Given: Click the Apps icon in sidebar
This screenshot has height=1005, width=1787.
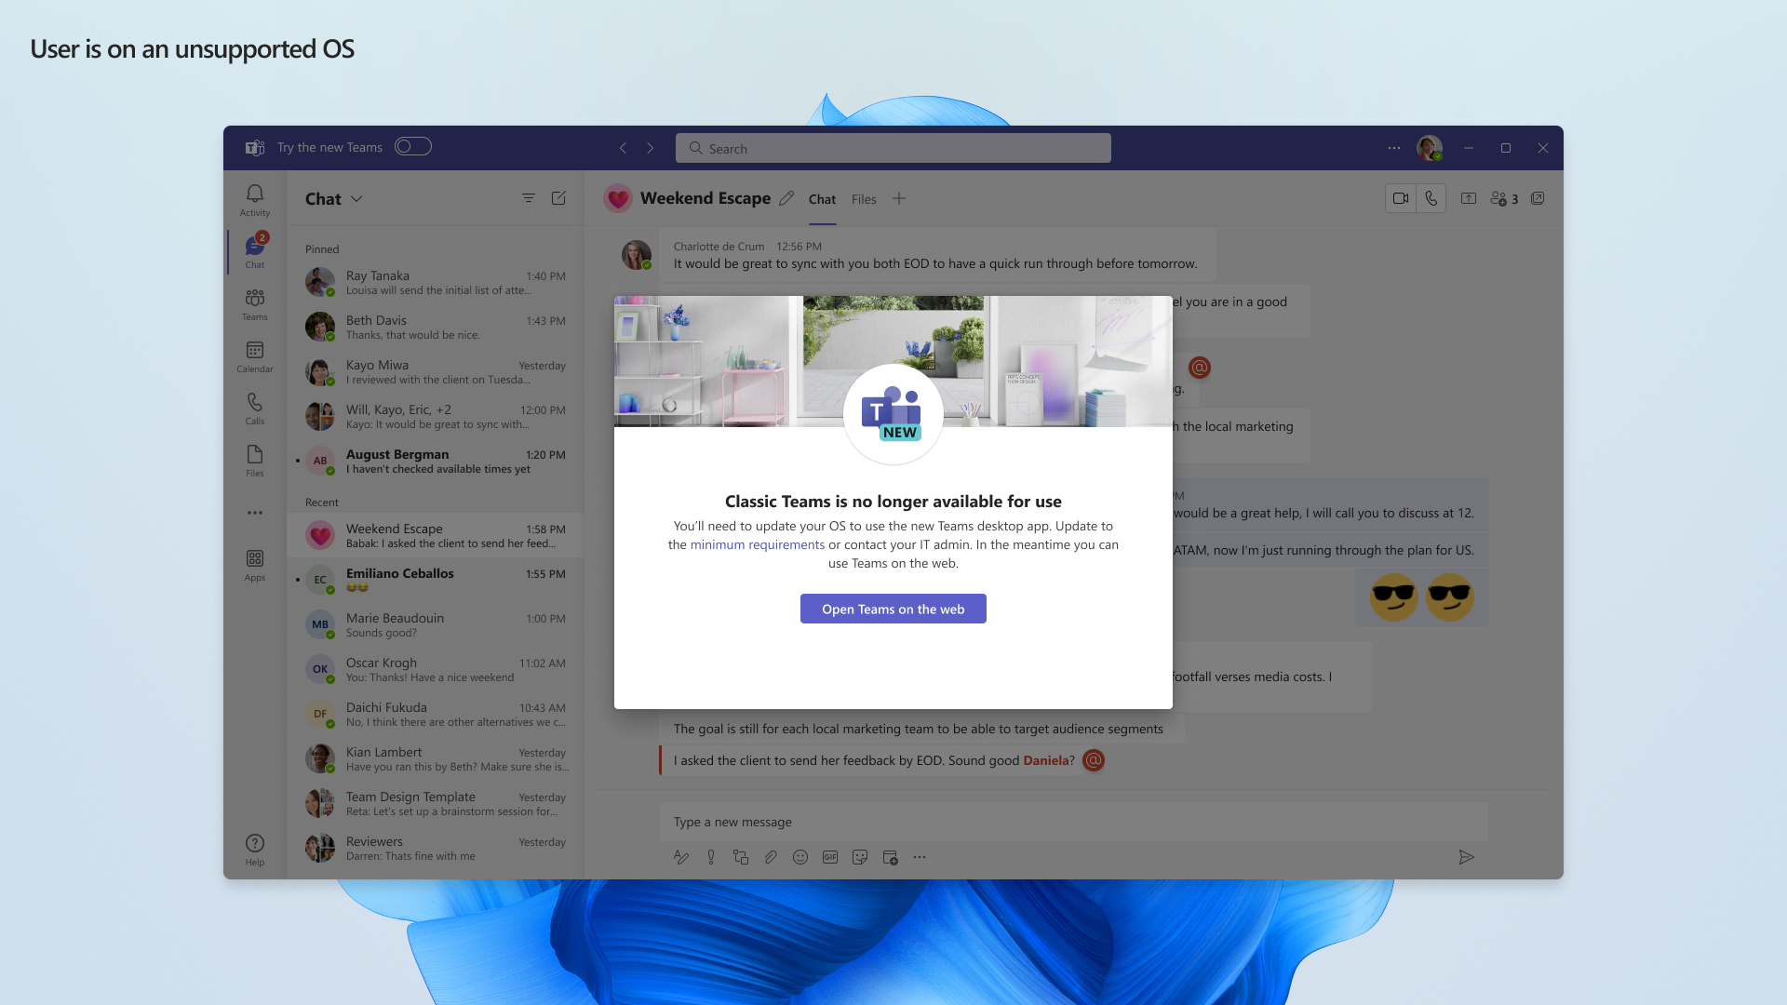Looking at the screenshot, I should [255, 565].
